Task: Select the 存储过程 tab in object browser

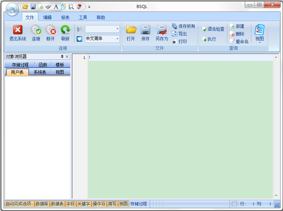Action: pos(20,65)
